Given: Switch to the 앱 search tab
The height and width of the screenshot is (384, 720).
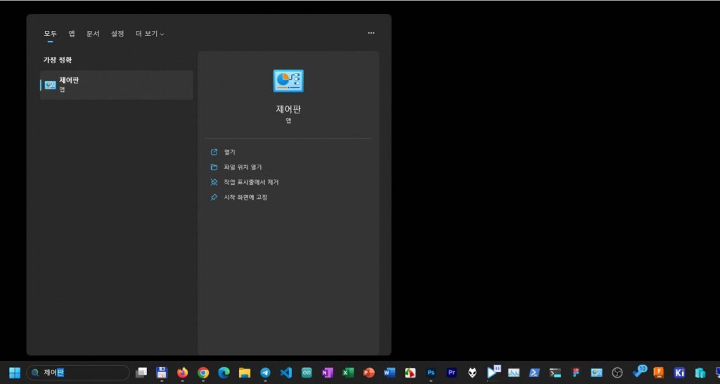Looking at the screenshot, I should (72, 34).
